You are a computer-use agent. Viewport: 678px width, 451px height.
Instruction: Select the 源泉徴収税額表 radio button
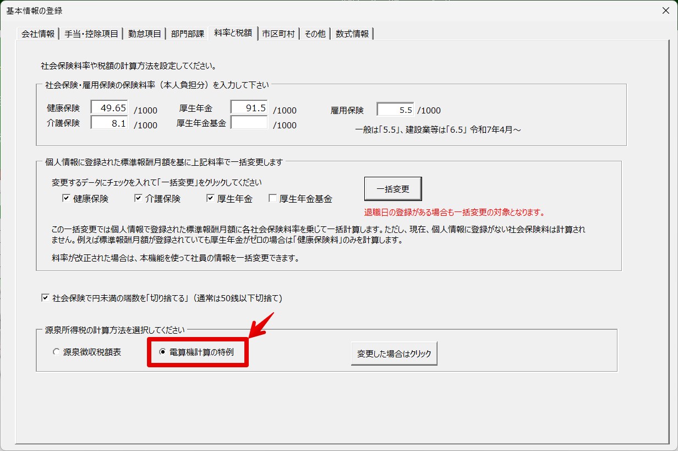(x=56, y=352)
